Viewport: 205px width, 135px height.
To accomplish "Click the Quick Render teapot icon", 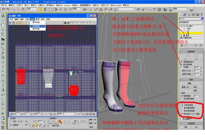I will (191, 10).
